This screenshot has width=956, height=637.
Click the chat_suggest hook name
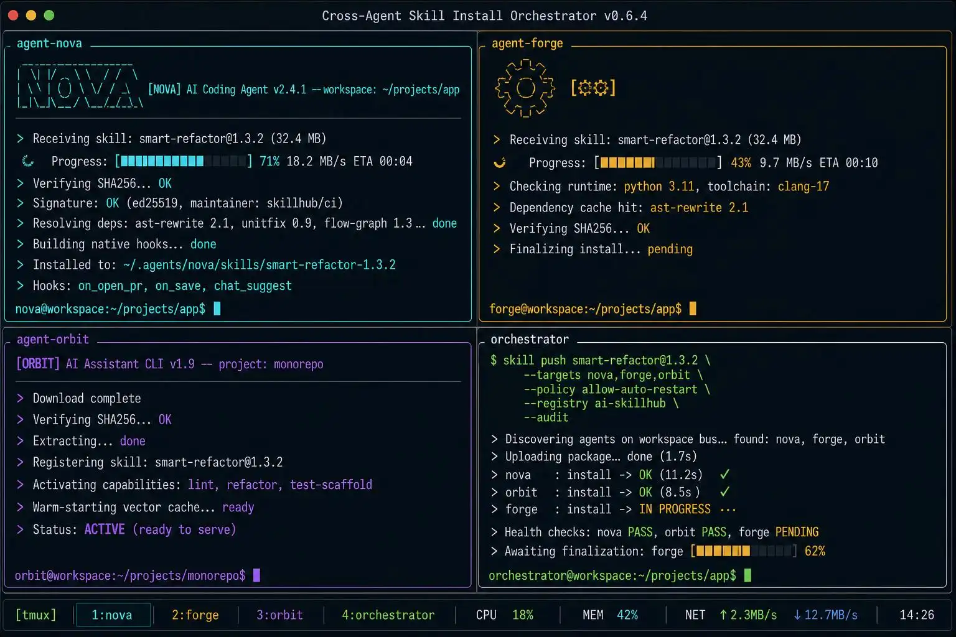(253, 286)
